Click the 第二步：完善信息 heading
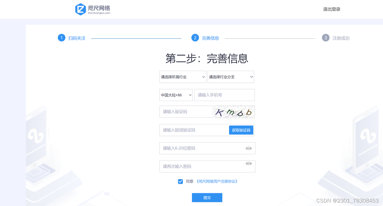383x206 pixels. [x=207, y=59]
